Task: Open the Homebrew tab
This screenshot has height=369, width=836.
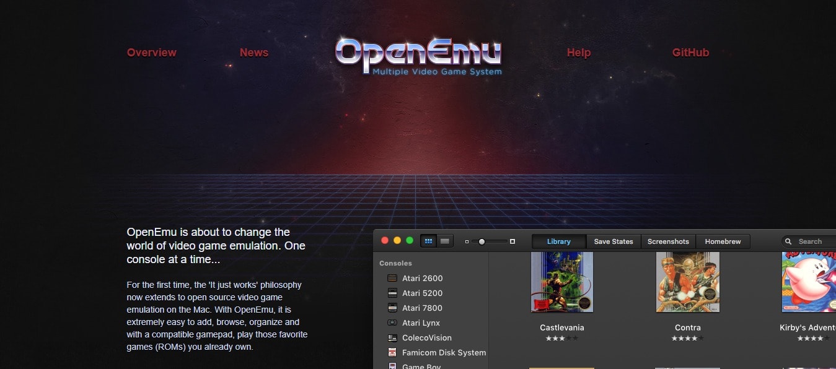Action: [x=723, y=241]
